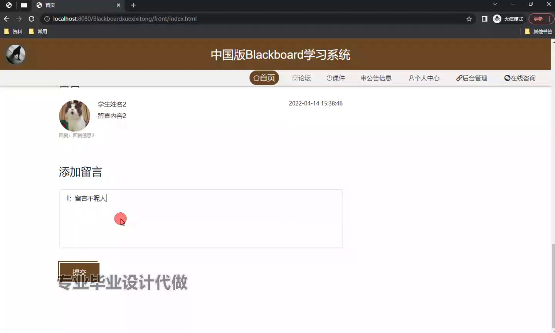555x333 pixels.
Task: Open the Chrome three-dot menu
Action: click(549, 19)
